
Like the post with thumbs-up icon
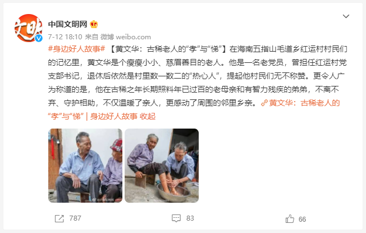290,219
